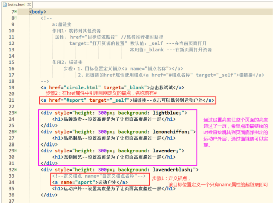This screenshot has height=203, width=273.
Task: Collapse the lavenderblush div at line 32
Action: 16,170
